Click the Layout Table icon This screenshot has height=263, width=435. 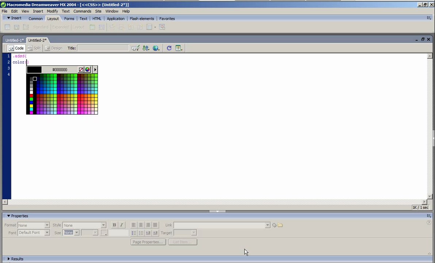pos(92,27)
